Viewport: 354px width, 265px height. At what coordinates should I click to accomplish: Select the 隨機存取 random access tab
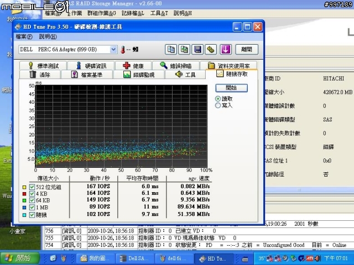tap(232, 74)
